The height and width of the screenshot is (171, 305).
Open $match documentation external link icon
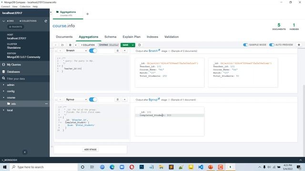coord(159,50)
